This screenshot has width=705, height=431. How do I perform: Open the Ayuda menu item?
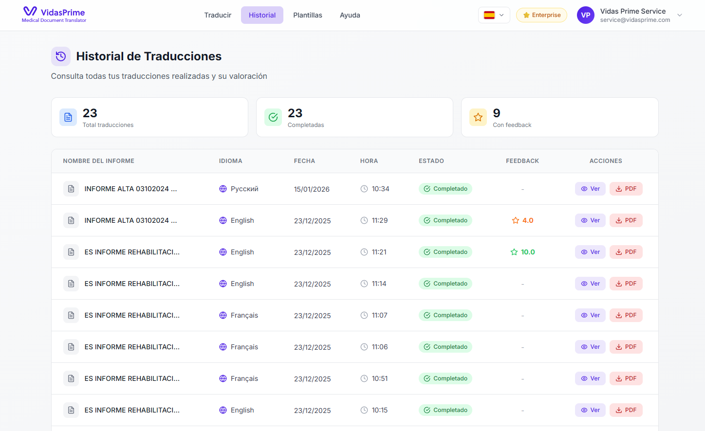point(350,15)
